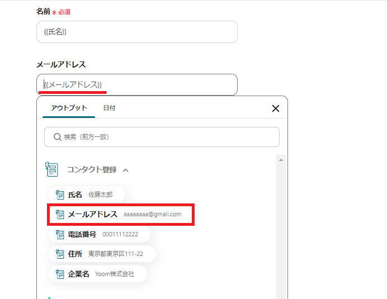This screenshot has width=387, height=299.
Task: Click the メールアドレス input field
Action: pyautogui.click(x=136, y=84)
